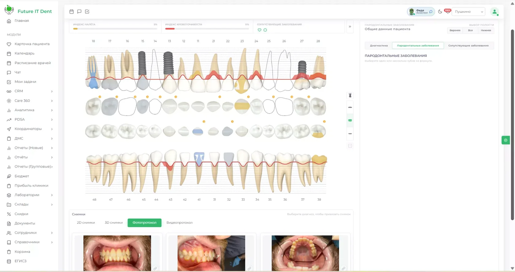Select the Нижняя jaw option
The height and width of the screenshot is (272, 515).
click(x=486, y=30)
